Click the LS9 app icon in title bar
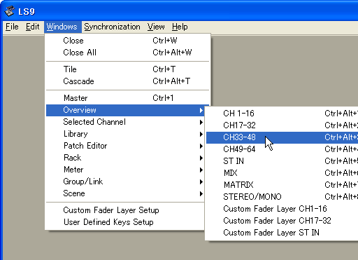The height and width of the screenshot is (260, 358). [9, 11]
